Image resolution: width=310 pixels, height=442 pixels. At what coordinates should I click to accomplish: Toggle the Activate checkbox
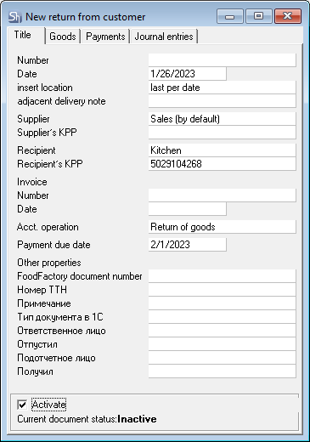point(22,405)
